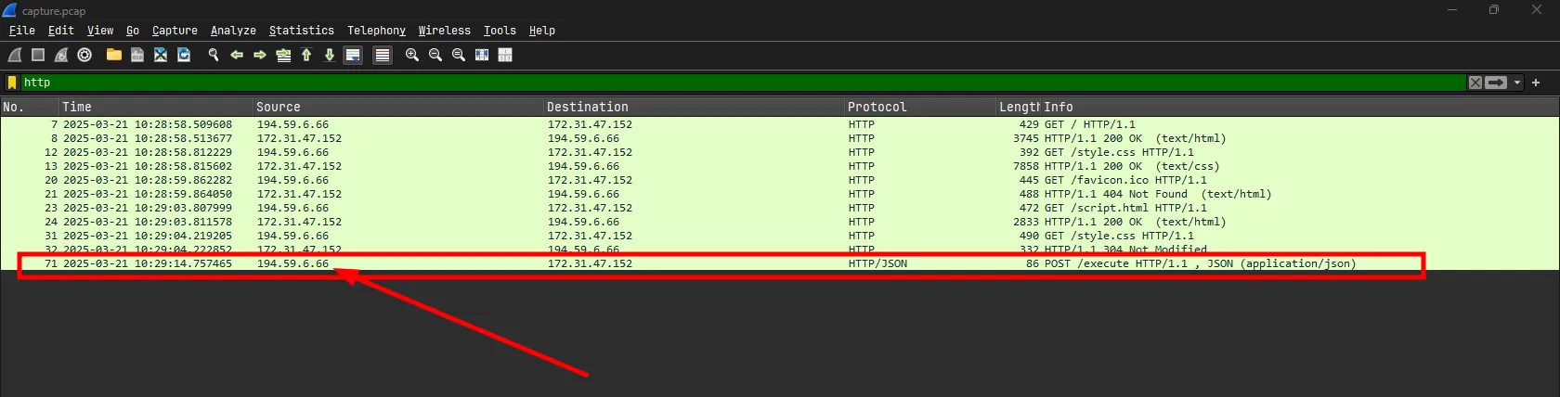Open a capture file via folder icon
This screenshot has height=397, width=1560.
pyautogui.click(x=113, y=56)
